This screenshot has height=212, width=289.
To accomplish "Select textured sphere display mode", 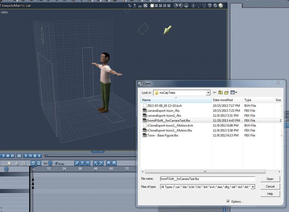I will pos(221,6).
